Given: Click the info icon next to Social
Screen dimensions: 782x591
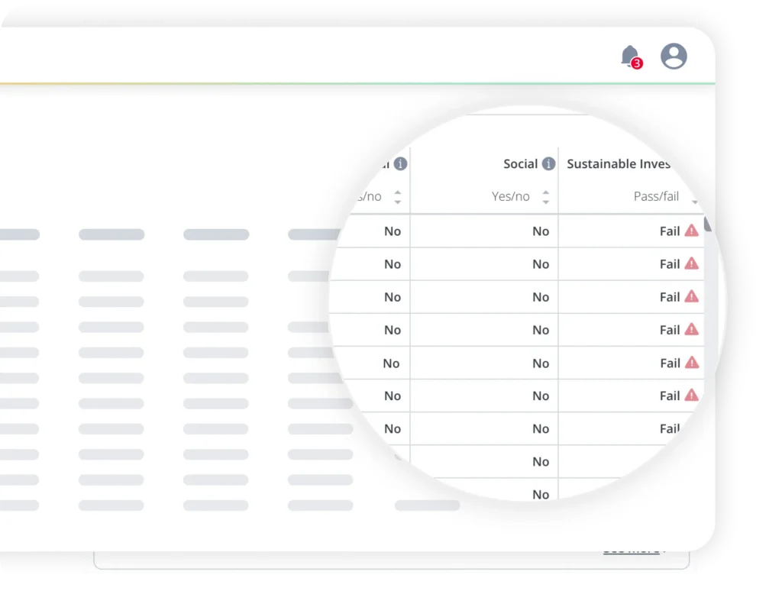Looking at the screenshot, I should (548, 163).
